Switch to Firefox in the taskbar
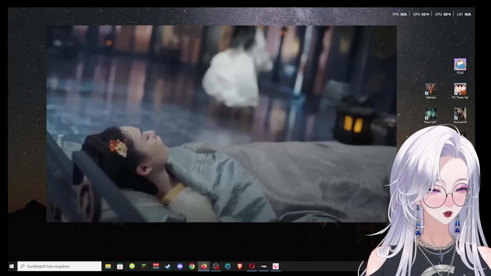Image resolution: width=491 pixels, height=276 pixels. click(204, 266)
